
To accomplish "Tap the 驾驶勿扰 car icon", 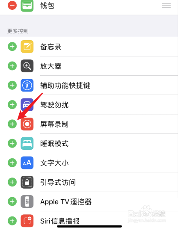I will pos(27,104).
